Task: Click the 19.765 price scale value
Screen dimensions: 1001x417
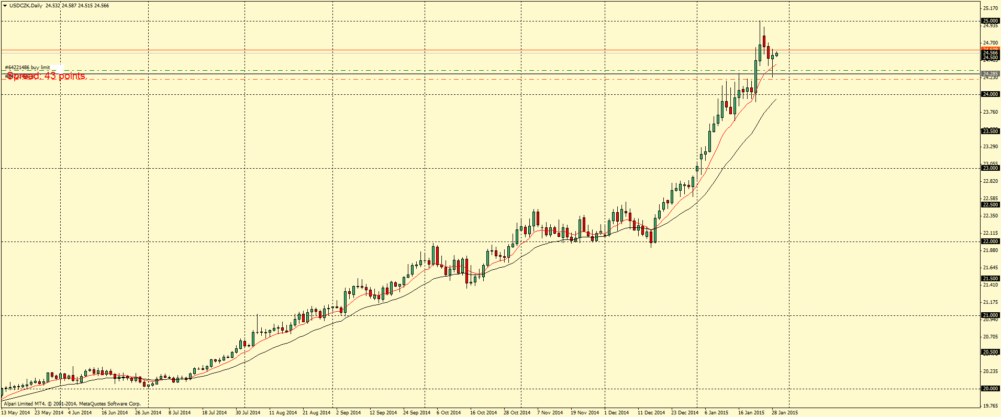Action: click(990, 406)
